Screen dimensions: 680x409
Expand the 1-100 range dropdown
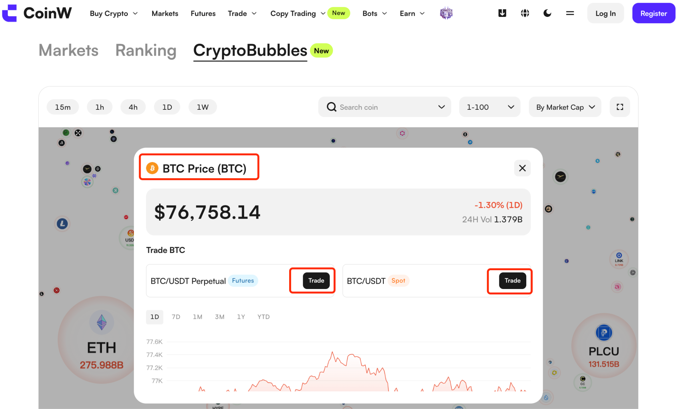pyautogui.click(x=489, y=107)
